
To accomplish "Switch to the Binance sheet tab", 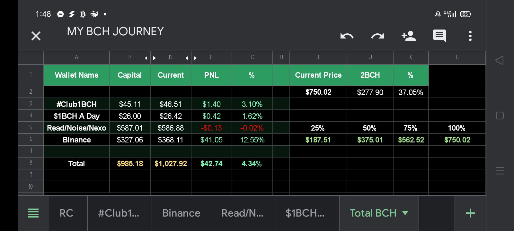I will click(181, 213).
